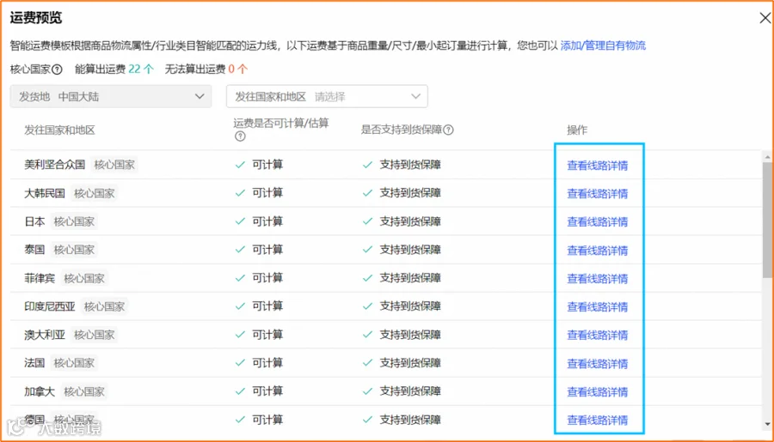
Task: View route details for 大韩民国
Action: tap(598, 194)
